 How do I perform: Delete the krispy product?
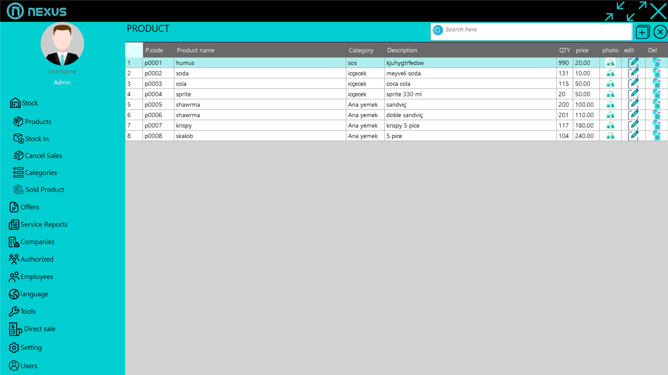click(657, 126)
